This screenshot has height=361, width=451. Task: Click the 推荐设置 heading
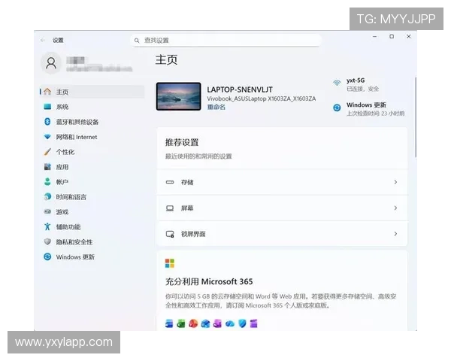(182, 142)
